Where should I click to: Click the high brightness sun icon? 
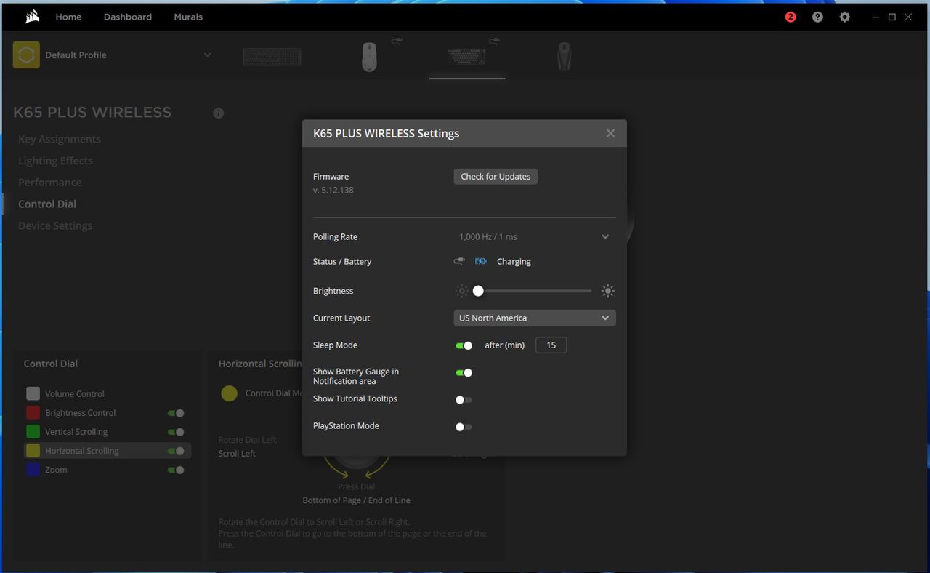pyautogui.click(x=608, y=291)
